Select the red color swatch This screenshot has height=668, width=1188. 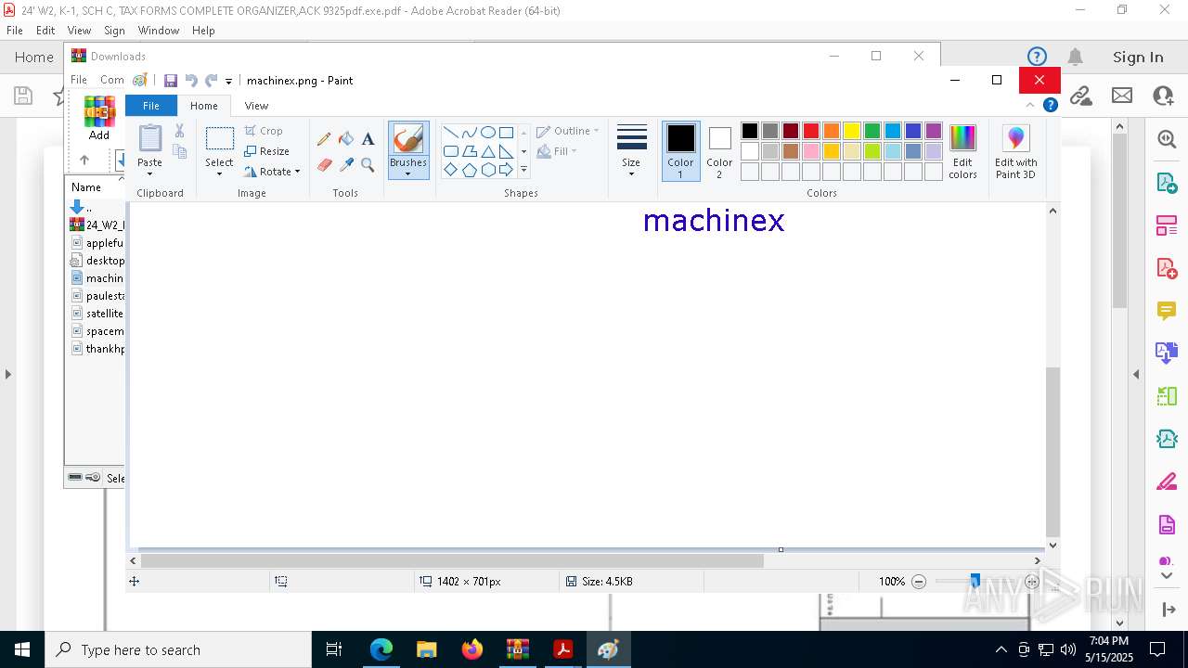811,131
